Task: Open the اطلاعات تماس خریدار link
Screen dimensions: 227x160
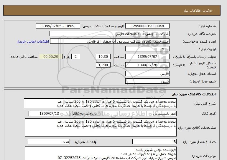Action: pyautogui.click(x=33, y=41)
